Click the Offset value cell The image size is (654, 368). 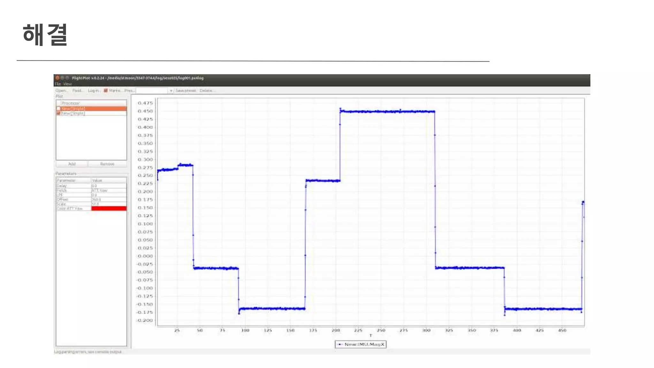click(109, 199)
